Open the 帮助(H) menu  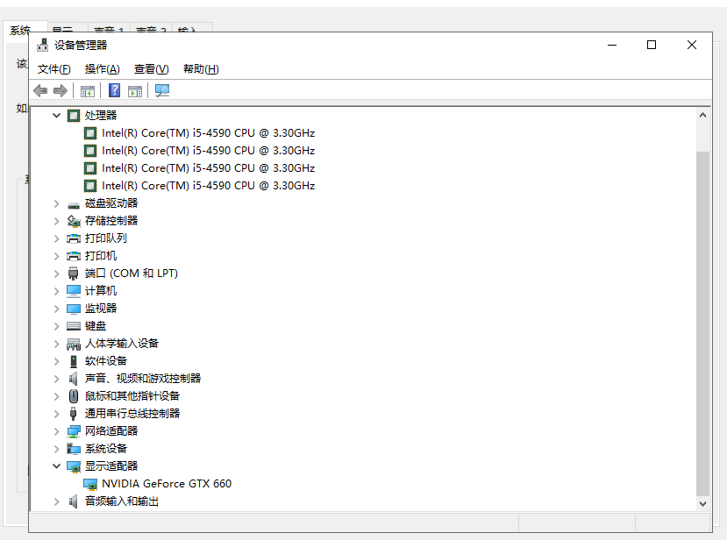tap(201, 69)
